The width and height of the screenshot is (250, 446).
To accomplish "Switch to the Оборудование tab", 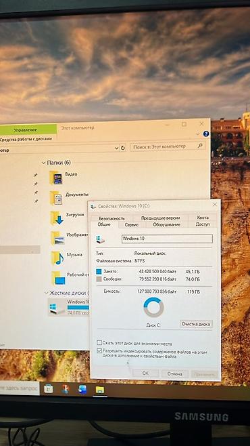I will [x=167, y=224].
